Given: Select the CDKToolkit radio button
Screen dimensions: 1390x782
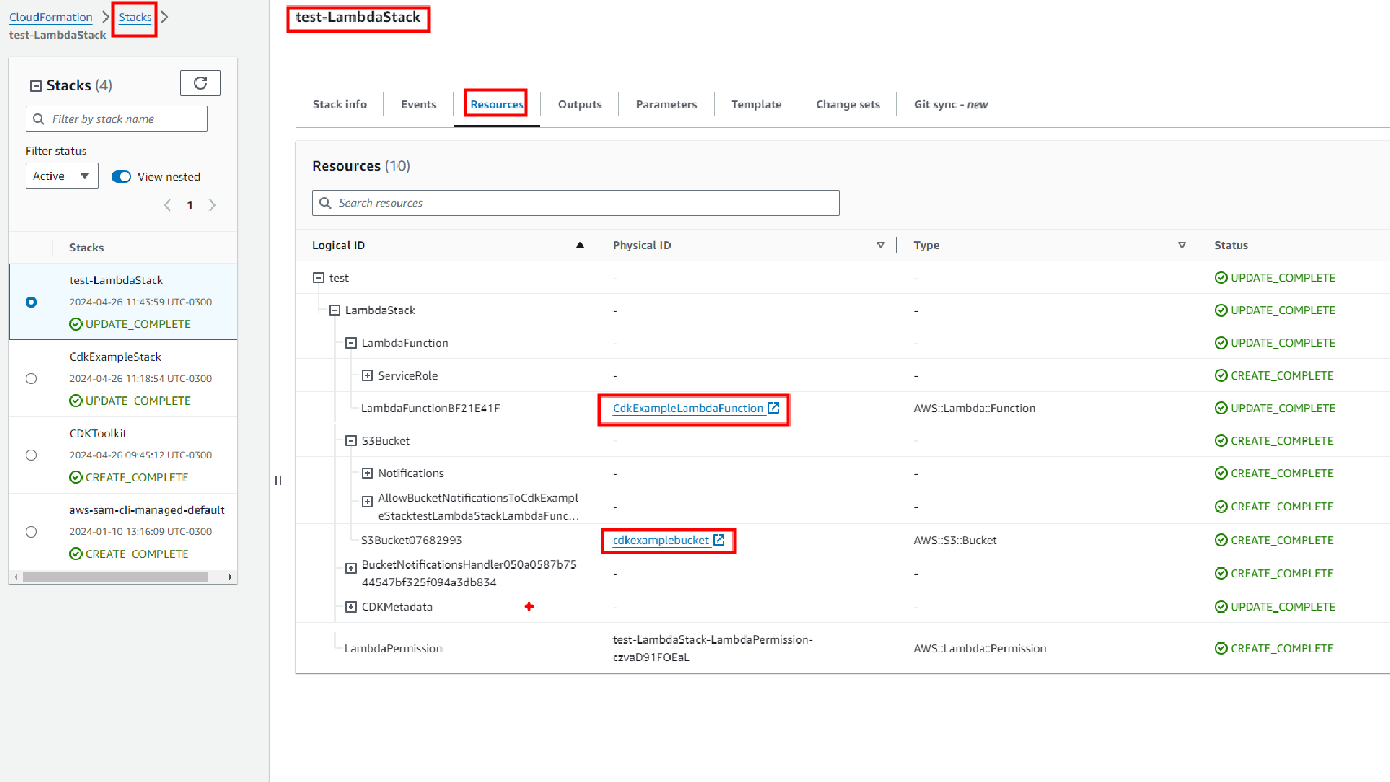Looking at the screenshot, I should (x=31, y=455).
